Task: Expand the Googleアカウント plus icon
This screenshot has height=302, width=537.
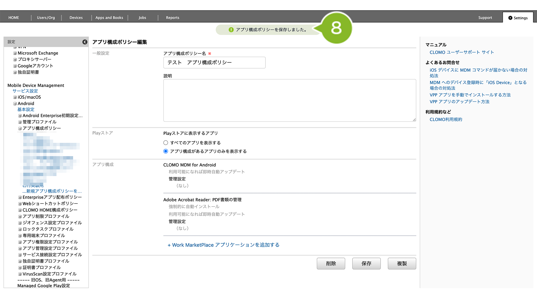Action: pyautogui.click(x=15, y=66)
